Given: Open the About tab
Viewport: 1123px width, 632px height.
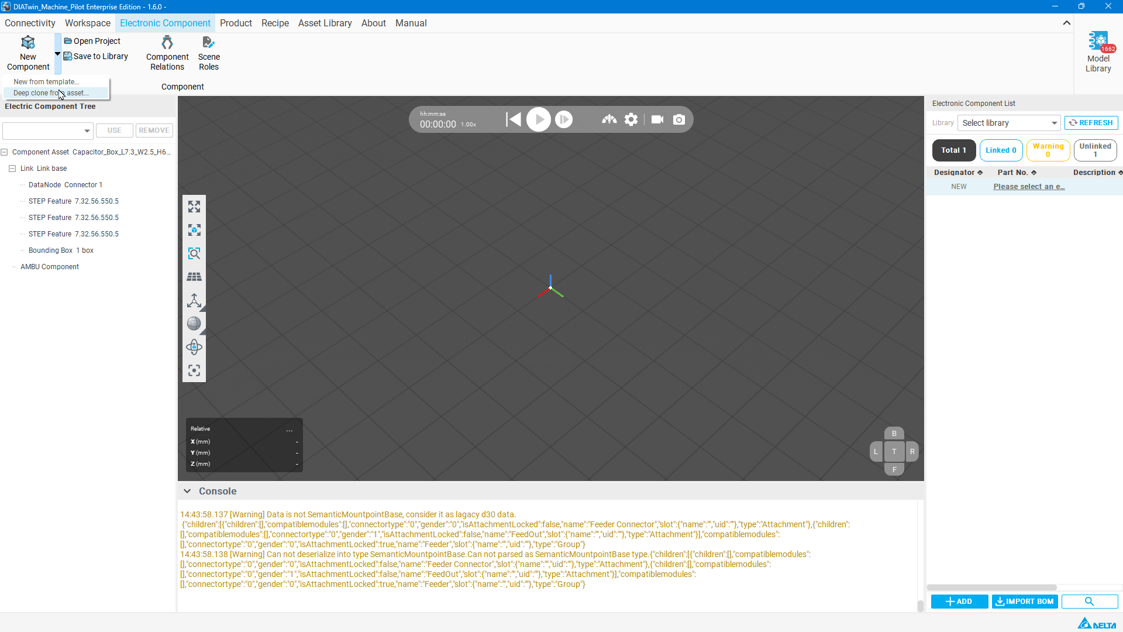Looking at the screenshot, I should coord(373,23).
